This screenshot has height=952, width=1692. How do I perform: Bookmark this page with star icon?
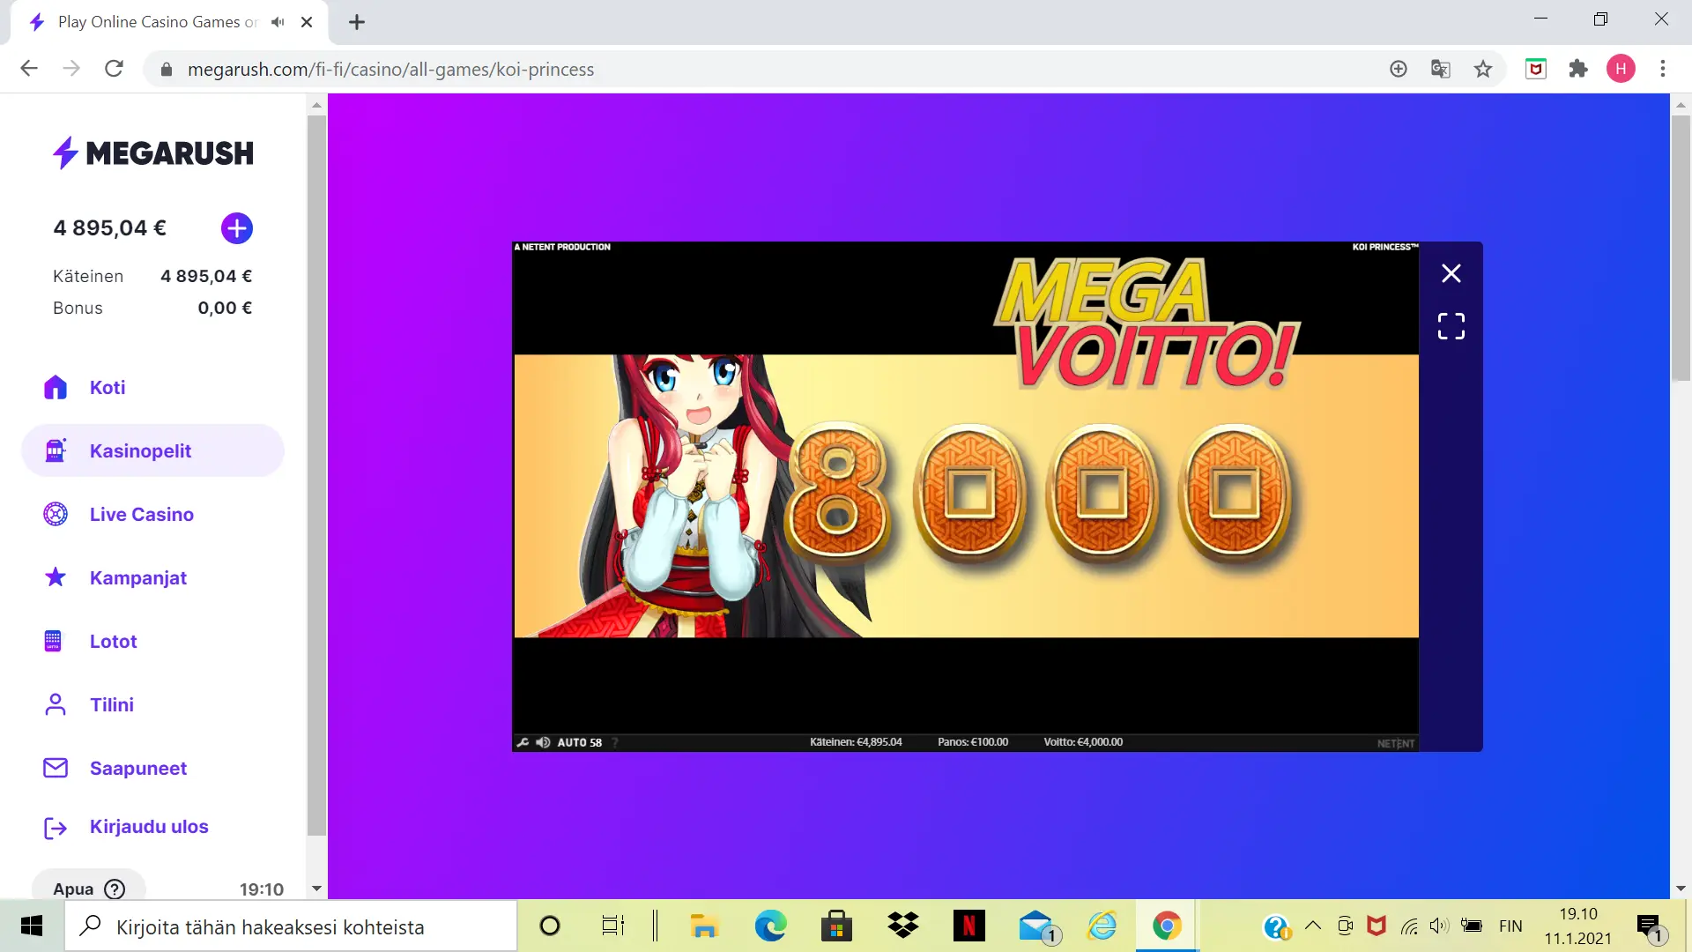pyautogui.click(x=1483, y=69)
